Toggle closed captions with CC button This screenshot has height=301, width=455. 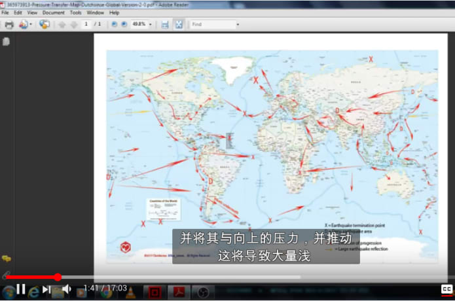(x=446, y=289)
